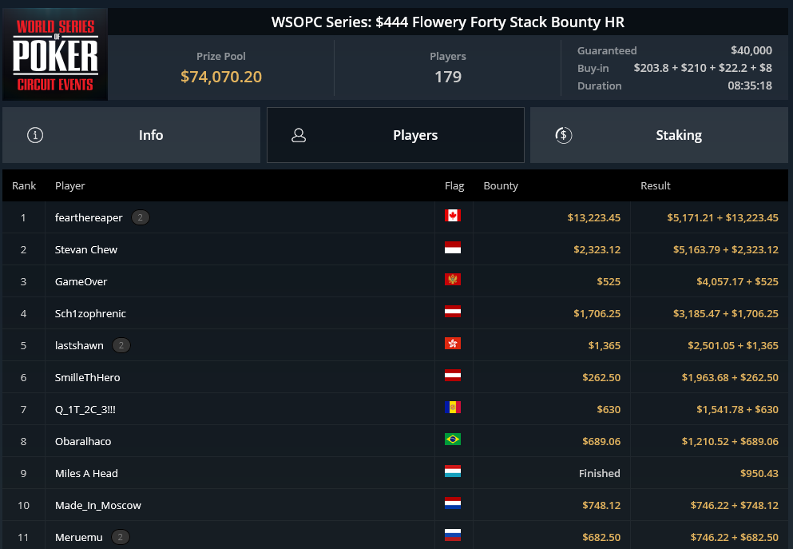Click the World Series of Poker logo

coord(55,54)
